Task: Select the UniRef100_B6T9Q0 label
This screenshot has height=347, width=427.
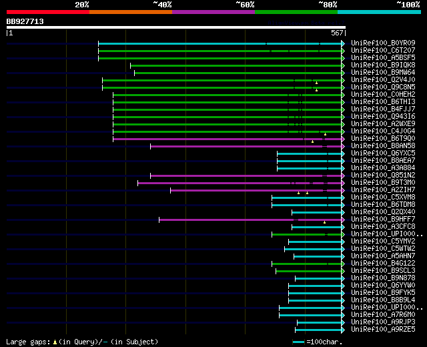Action: [x=383, y=139]
